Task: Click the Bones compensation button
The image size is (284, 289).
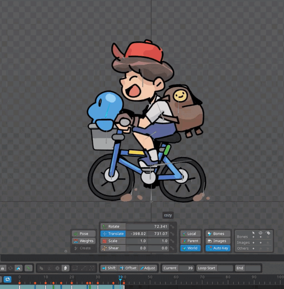Action: coord(217,234)
